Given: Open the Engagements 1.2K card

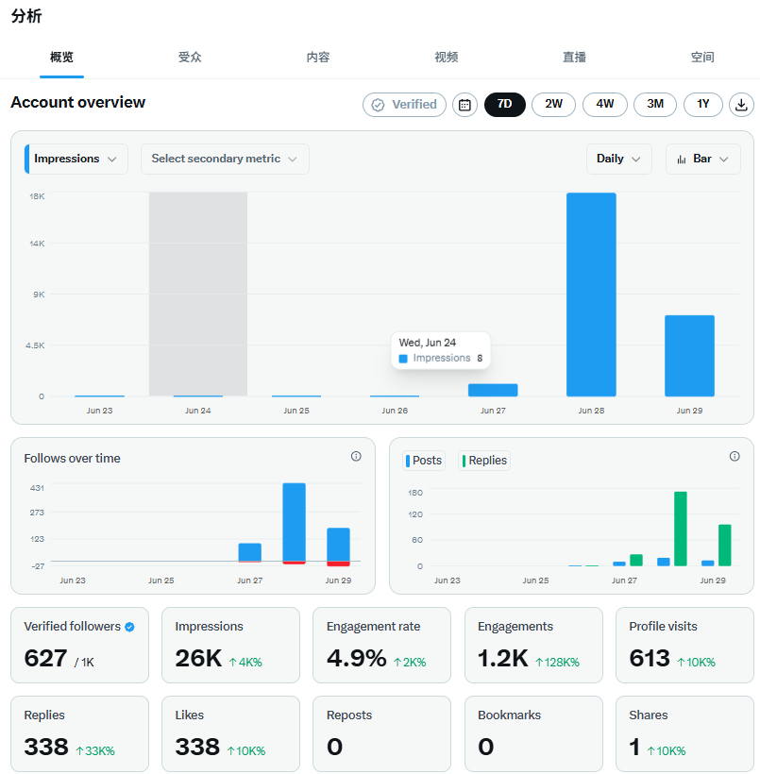Looking at the screenshot, I should click(x=533, y=646).
